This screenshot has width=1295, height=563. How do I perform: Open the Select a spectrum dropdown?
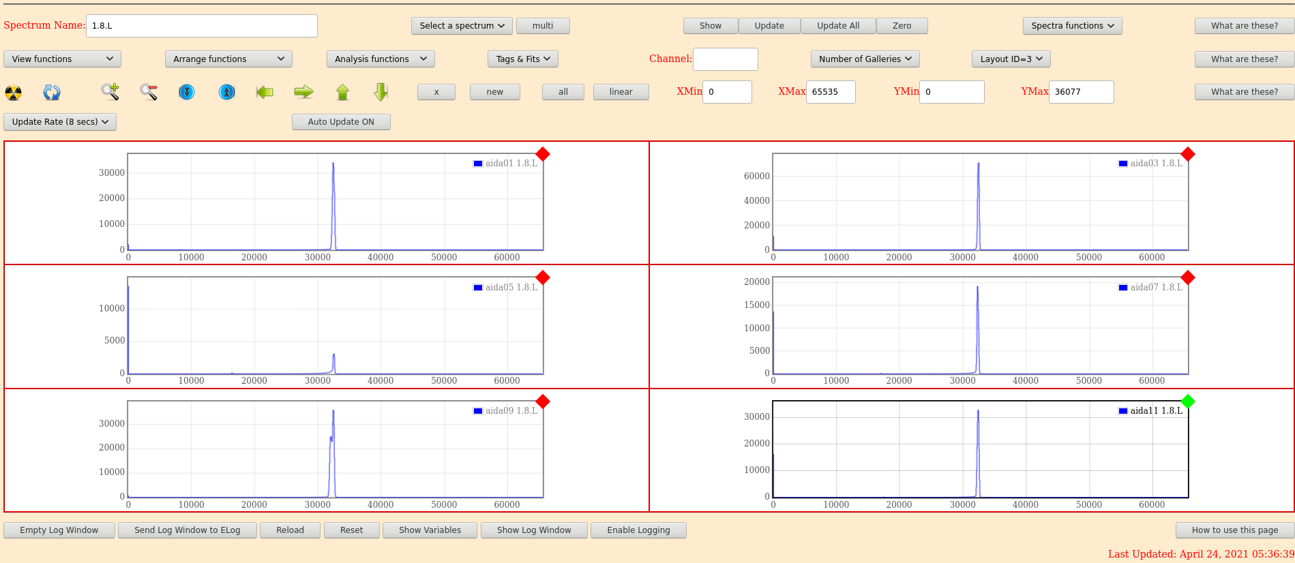(462, 26)
